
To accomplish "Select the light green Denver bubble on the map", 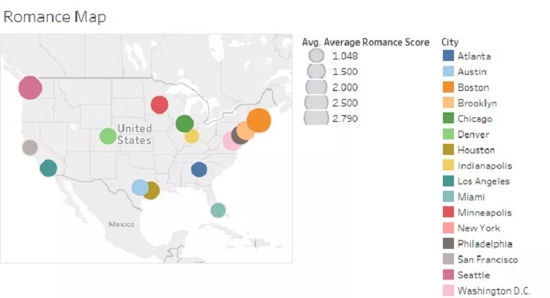I will pyautogui.click(x=108, y=136).
